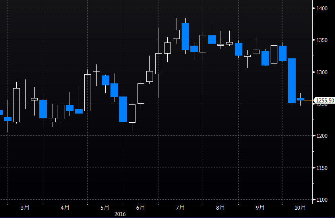This screenshot has width=335, height=218.
Task: Select the 1100 price level on the y-axis
Action: pyautogui.click(x=322, y=200)
